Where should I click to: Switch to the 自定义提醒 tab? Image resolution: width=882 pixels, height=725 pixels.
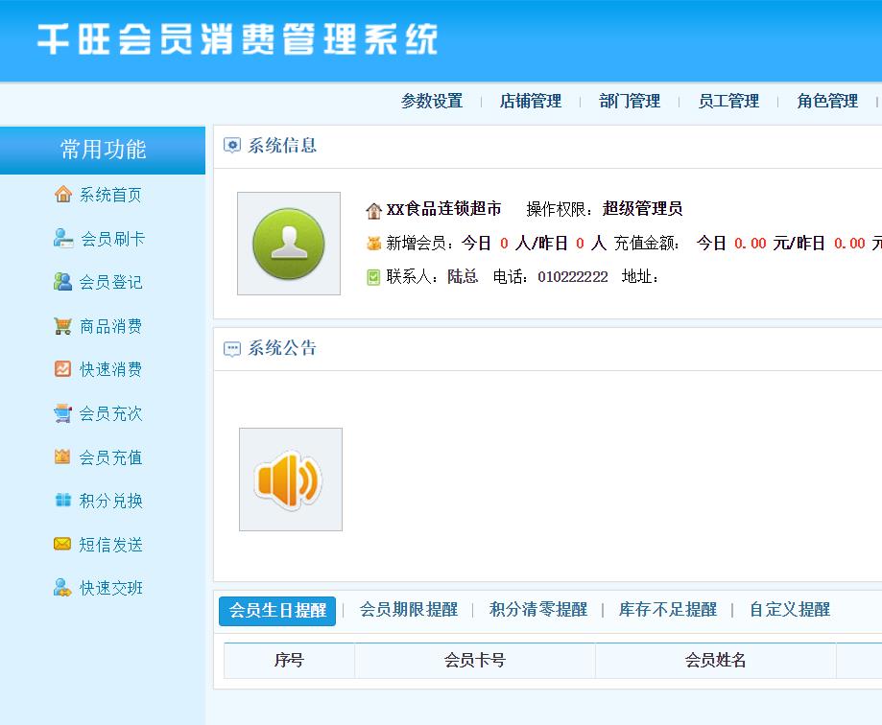point(790,610)
